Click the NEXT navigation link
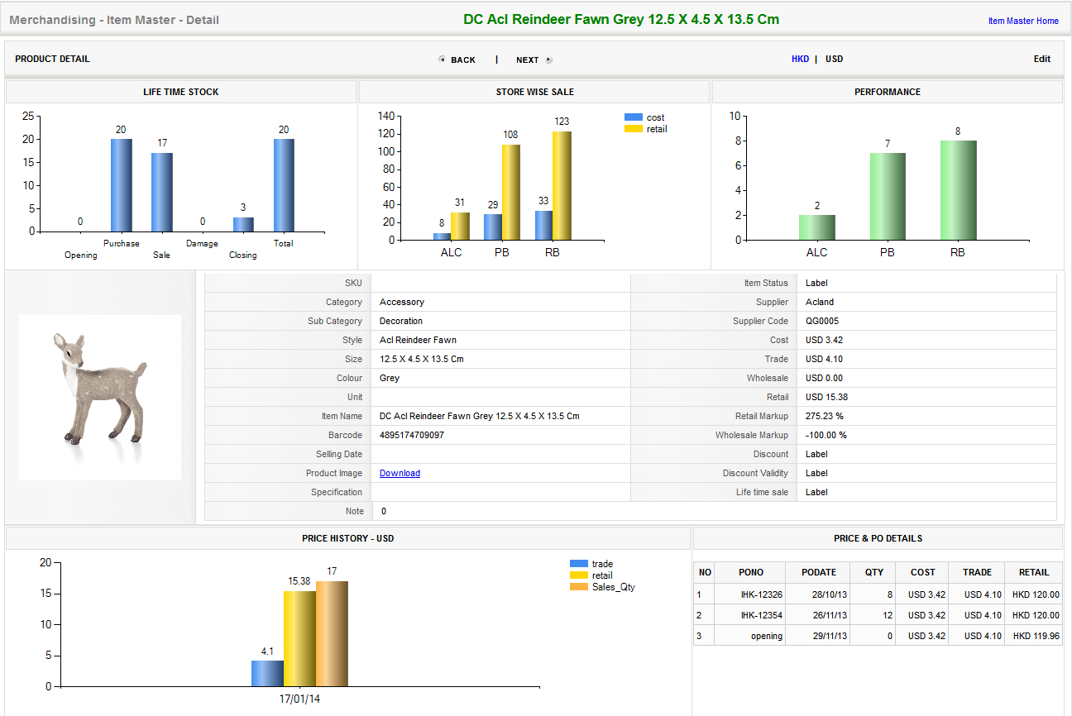 pos(527,60)
